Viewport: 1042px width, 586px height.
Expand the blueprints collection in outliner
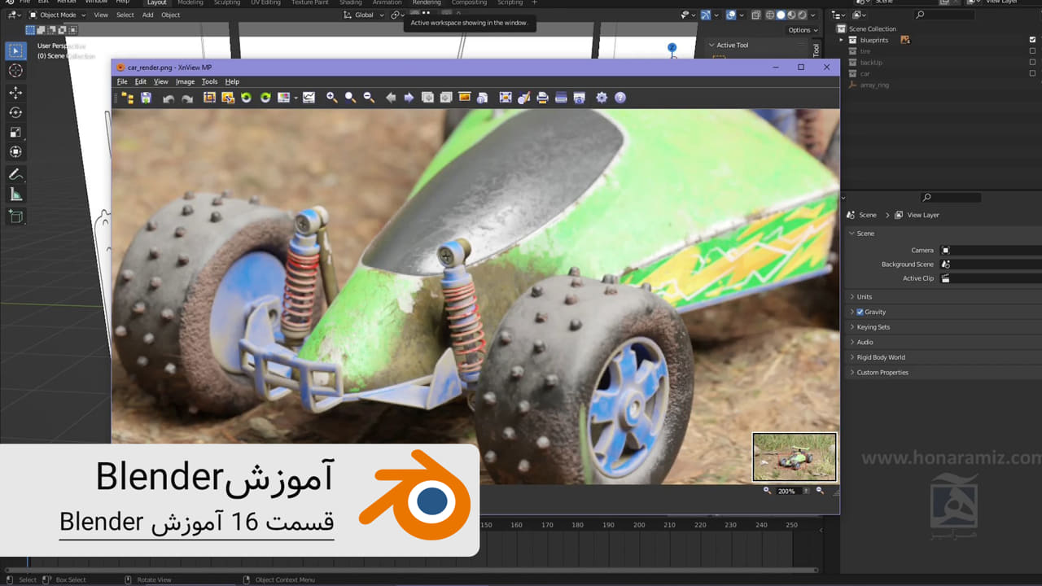click(x=842, y=40)
